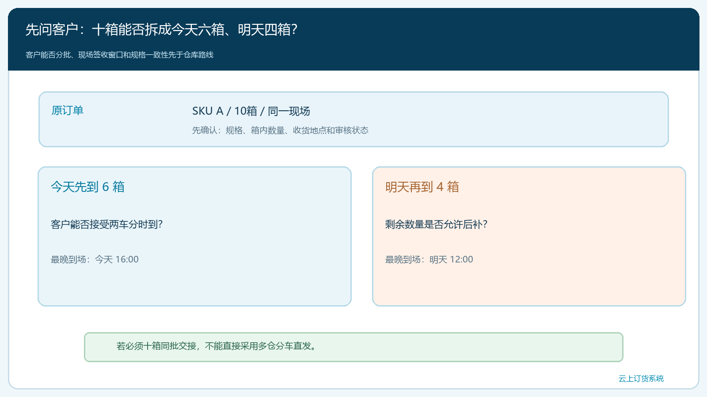Click the '先确认：规格、箱内数量' note
This screenshot has width=707, height=397.
[280, 130]
